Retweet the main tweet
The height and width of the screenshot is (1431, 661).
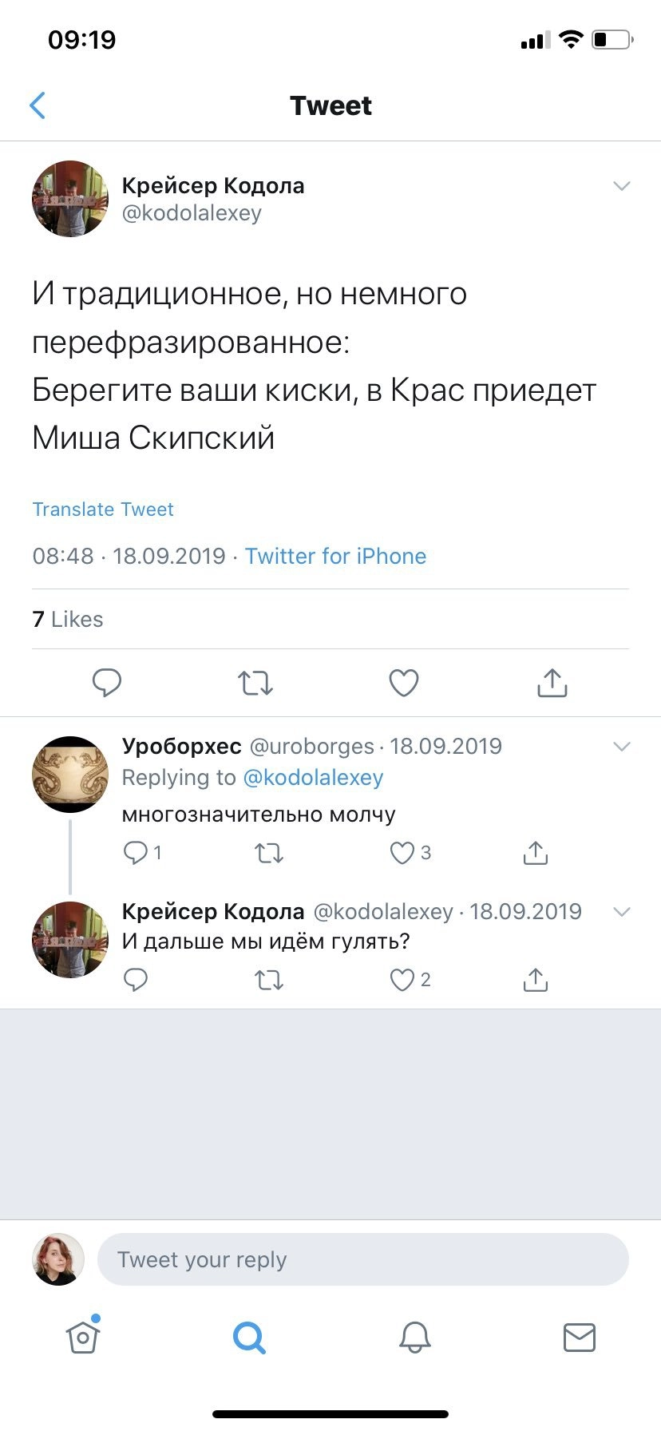255,684
